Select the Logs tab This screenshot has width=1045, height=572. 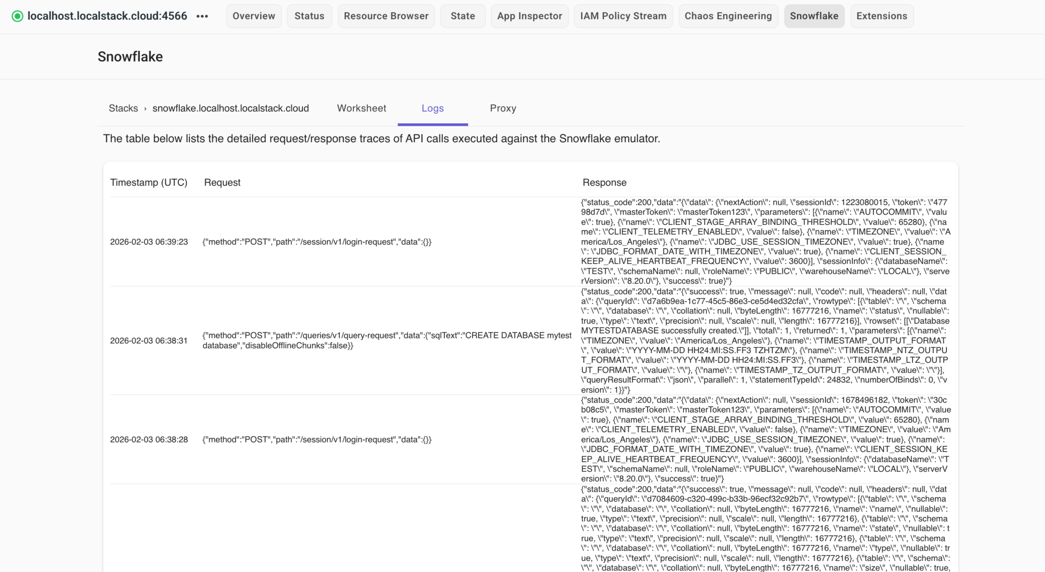coord(432,108)
